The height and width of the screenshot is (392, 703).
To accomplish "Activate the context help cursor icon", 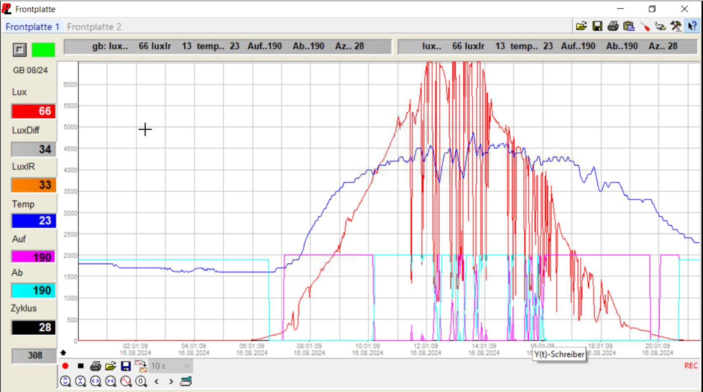I will pos(692,26).
